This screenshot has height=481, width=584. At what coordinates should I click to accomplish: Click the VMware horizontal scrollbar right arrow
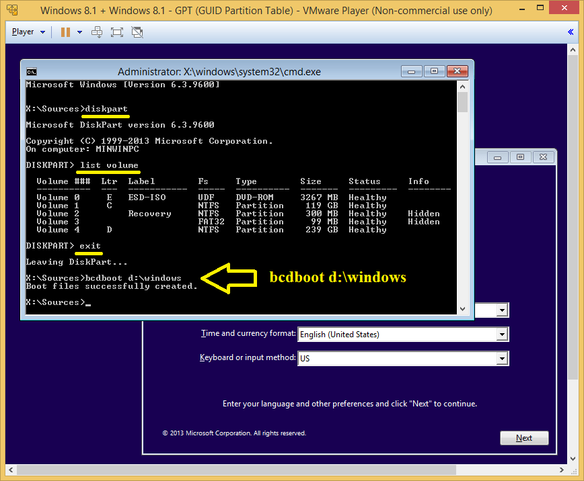click(x=566, y=470)
